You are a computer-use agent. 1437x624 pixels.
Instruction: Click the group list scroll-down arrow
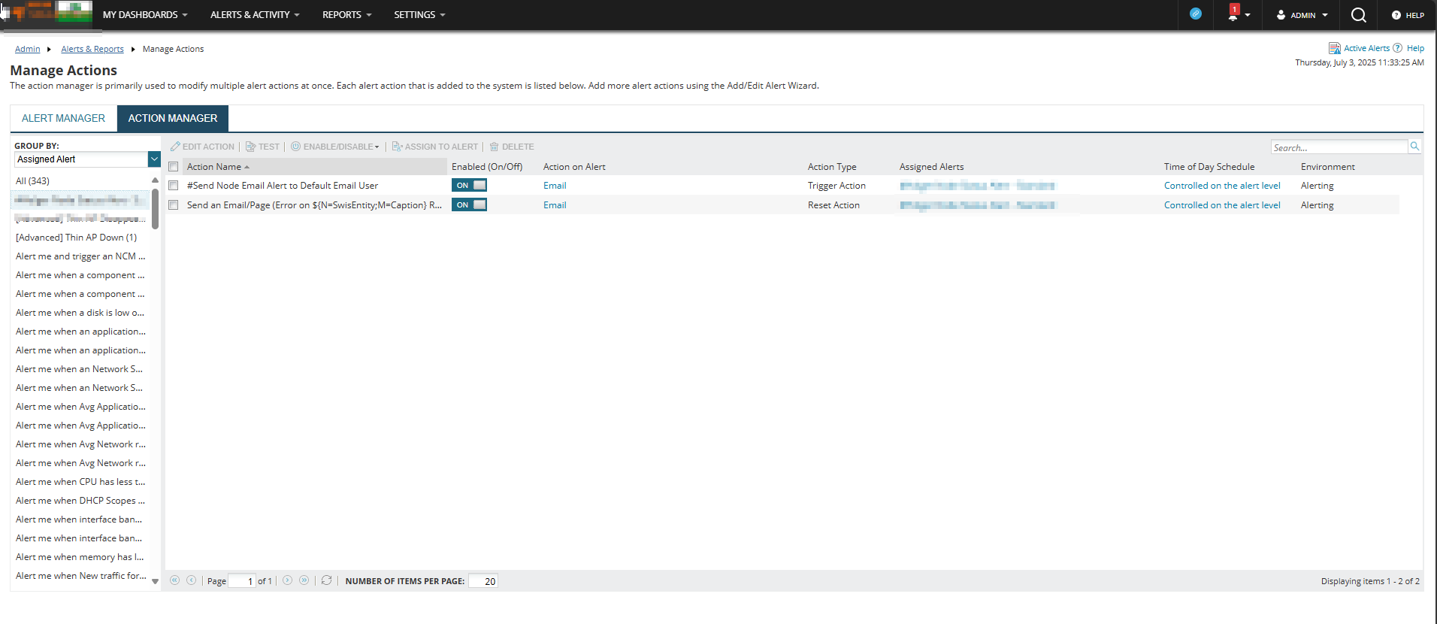[x=156, y=581]
